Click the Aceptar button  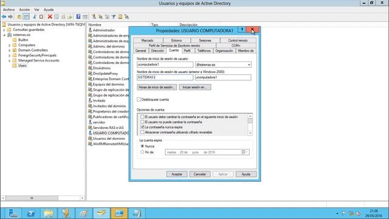pyautogui.click(x=177, y=174)
